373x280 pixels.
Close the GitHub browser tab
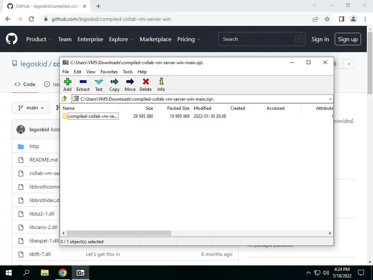85,6
